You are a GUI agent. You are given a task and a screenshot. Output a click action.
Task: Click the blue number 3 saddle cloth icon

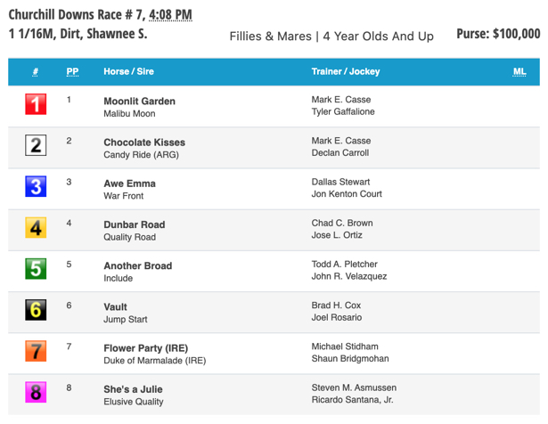pos(36,186)
